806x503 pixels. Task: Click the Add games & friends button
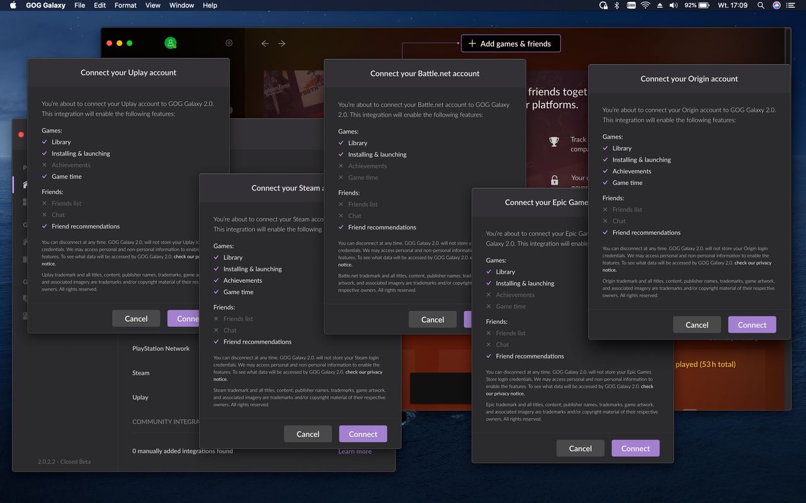click(511, 43)
